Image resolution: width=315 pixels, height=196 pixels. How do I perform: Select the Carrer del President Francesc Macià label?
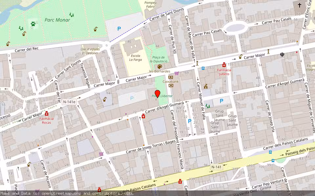[177, 139]
